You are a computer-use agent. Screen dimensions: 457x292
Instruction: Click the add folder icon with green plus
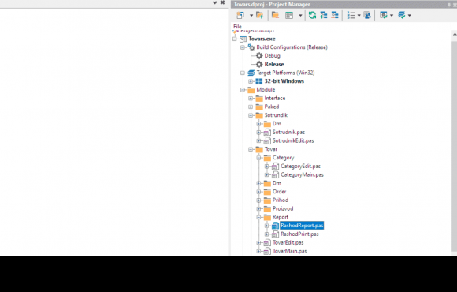click(260, 15)
